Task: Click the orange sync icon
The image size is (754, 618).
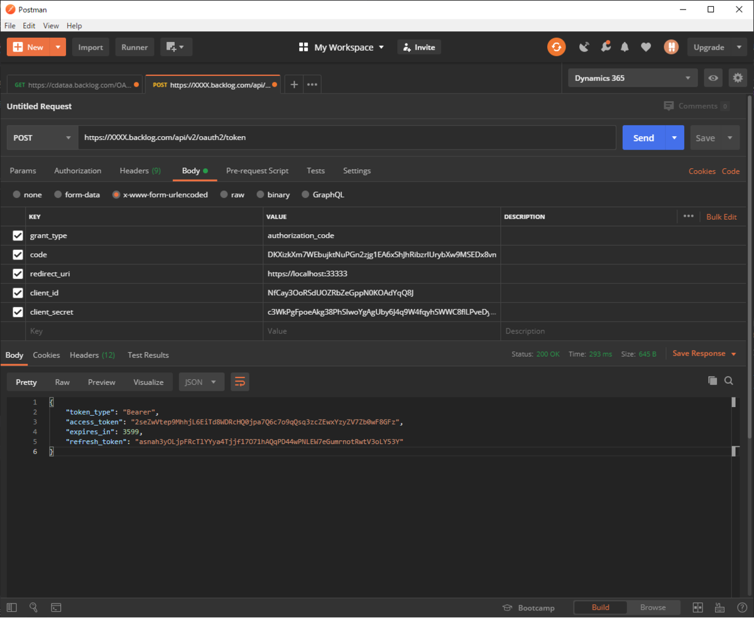Action: click(x=556, y=47)
